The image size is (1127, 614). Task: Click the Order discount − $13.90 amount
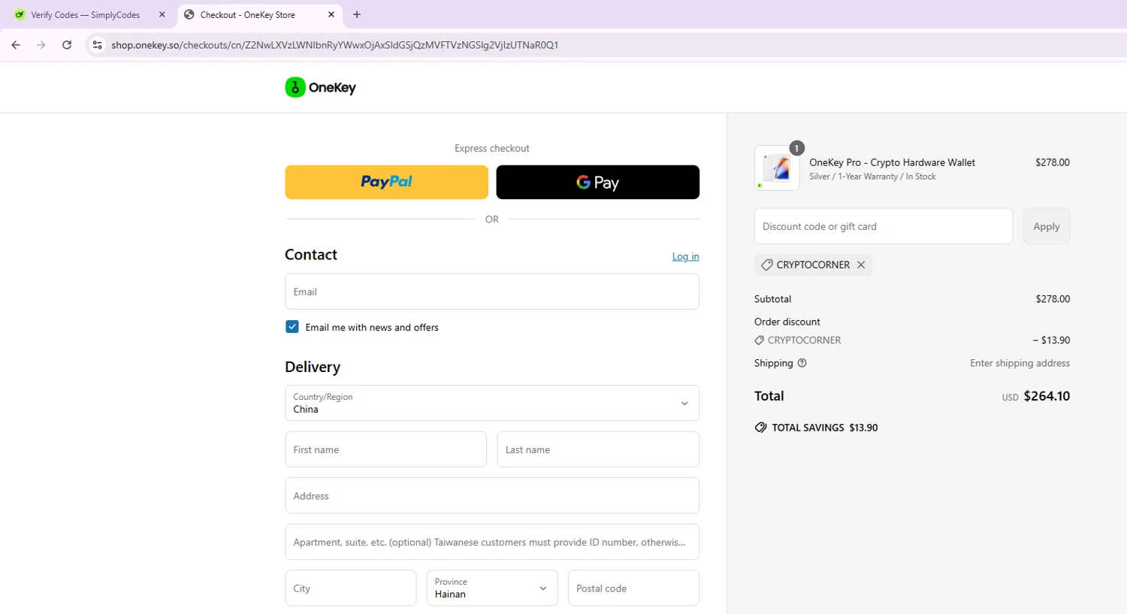1051,340
